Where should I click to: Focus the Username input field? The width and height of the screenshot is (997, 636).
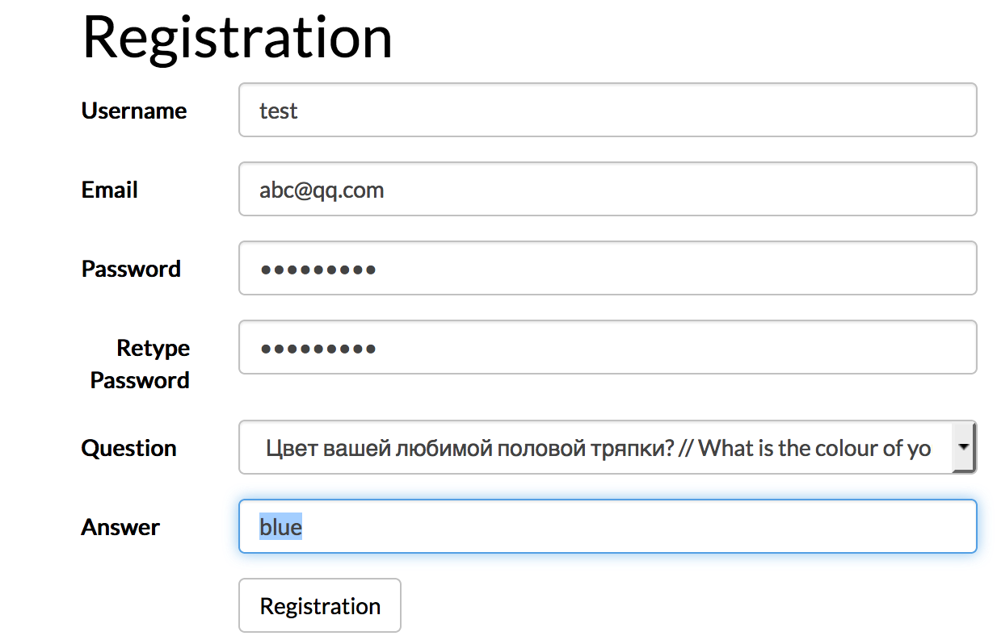(x=608, y=110)
